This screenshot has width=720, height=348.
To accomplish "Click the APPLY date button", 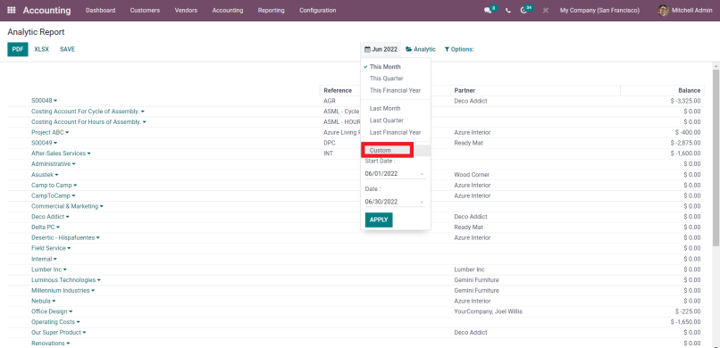I will [379, 220].
